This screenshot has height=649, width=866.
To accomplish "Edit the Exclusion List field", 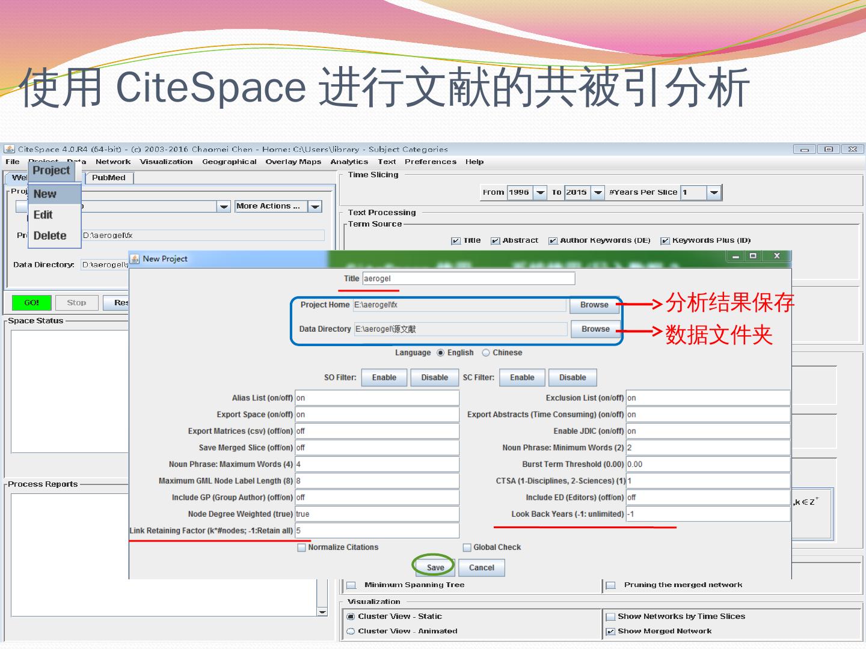I will pos(708,398).
